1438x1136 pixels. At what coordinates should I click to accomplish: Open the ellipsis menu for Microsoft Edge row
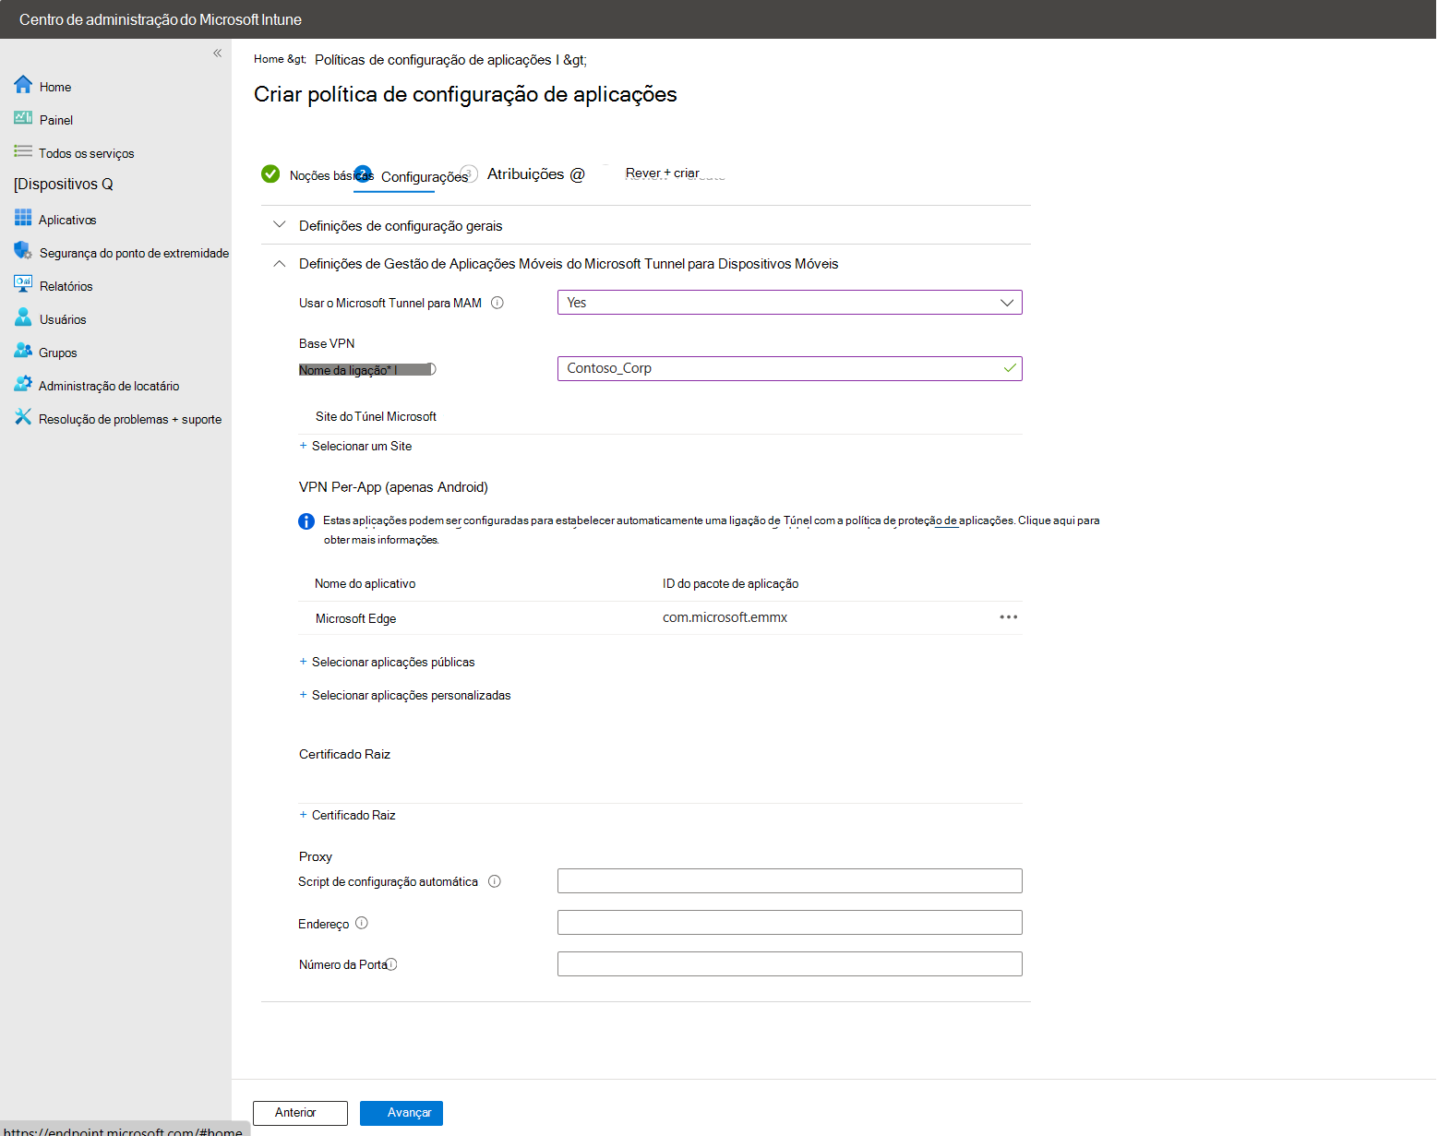pyautogui.click(x=1009, y=617)
